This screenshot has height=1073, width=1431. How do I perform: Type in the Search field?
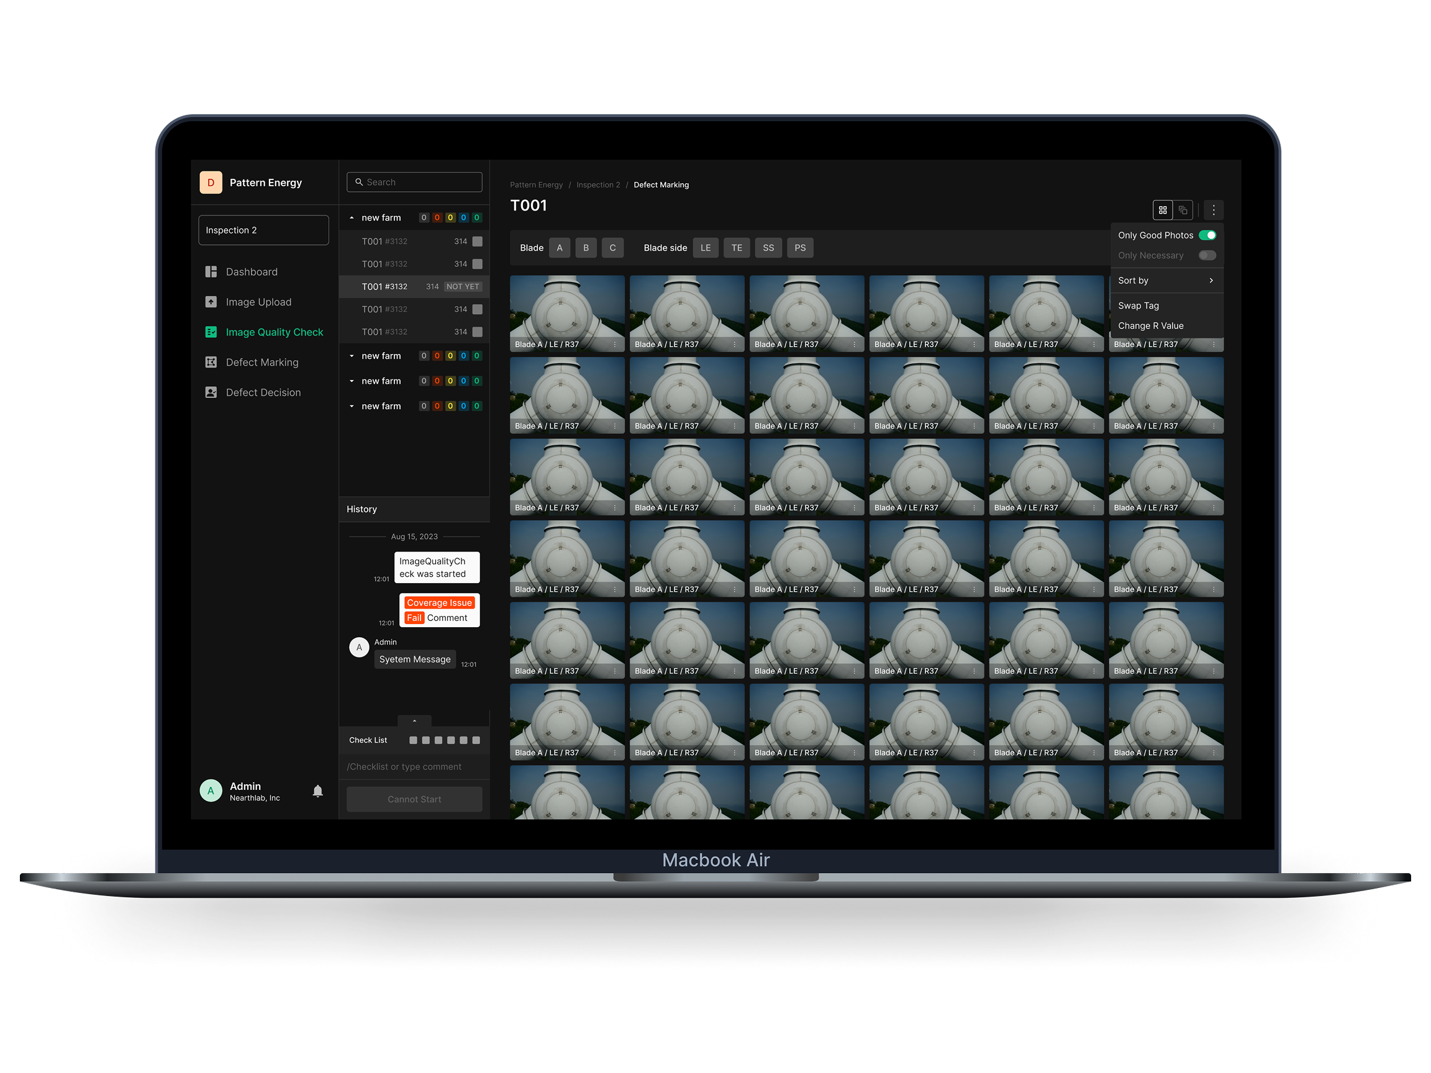coord(414,182)
